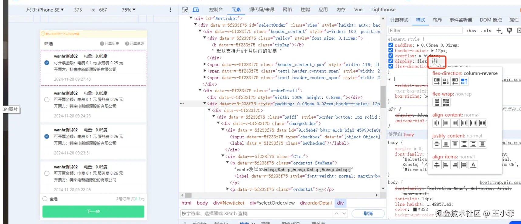The height and width of the screenshot is (224, 521).
Task: Toggle the device toolbar icon
Action: tap(196, 10)
